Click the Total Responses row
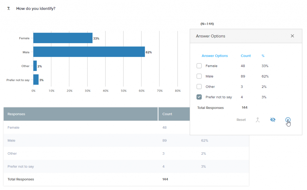The width and height of the screenshot is (307, 190). (x=21, y=179)
